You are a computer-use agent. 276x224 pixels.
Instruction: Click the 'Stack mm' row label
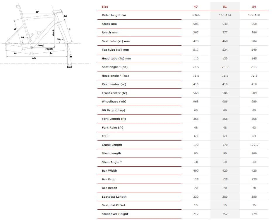(x=109, y=24)
